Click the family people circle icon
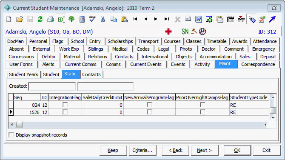This screenshot has height=160, width=285. pos(202,31)
